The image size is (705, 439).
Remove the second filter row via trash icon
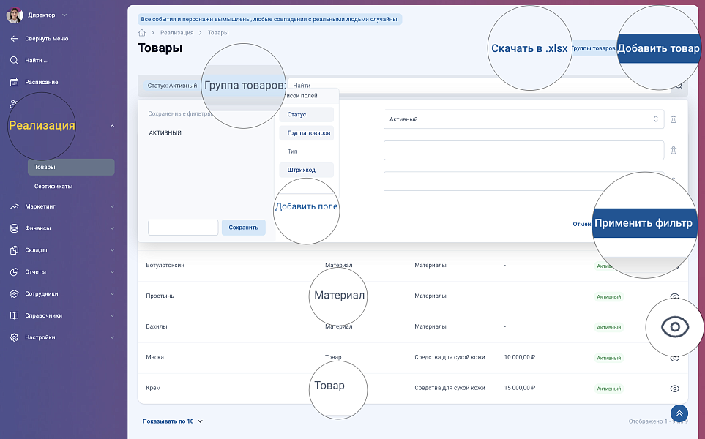(674, 150)
